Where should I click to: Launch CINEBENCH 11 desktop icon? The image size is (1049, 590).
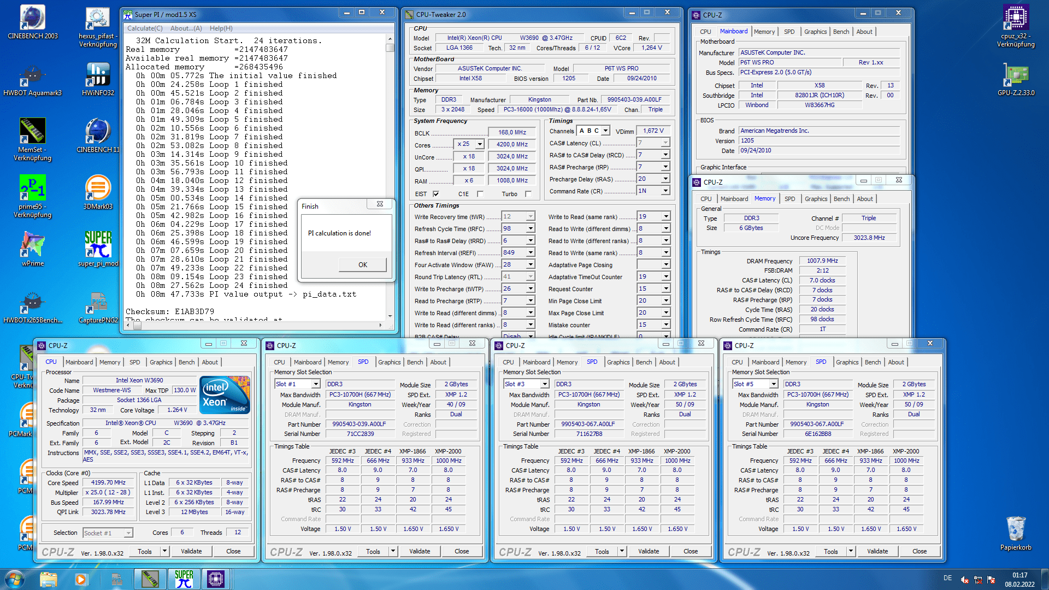[98, 135]
